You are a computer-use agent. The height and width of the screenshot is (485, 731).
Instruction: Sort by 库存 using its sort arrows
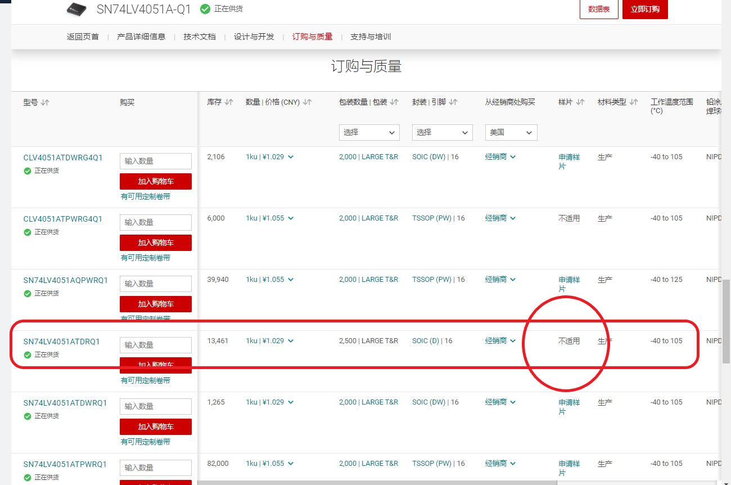pos(229,102)
